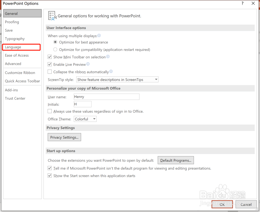Select the General category
Viewport: 260px width, 212px height.
(22, 14)
